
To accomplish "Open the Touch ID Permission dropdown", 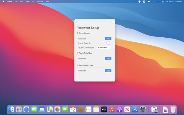I will coord(104,47).
